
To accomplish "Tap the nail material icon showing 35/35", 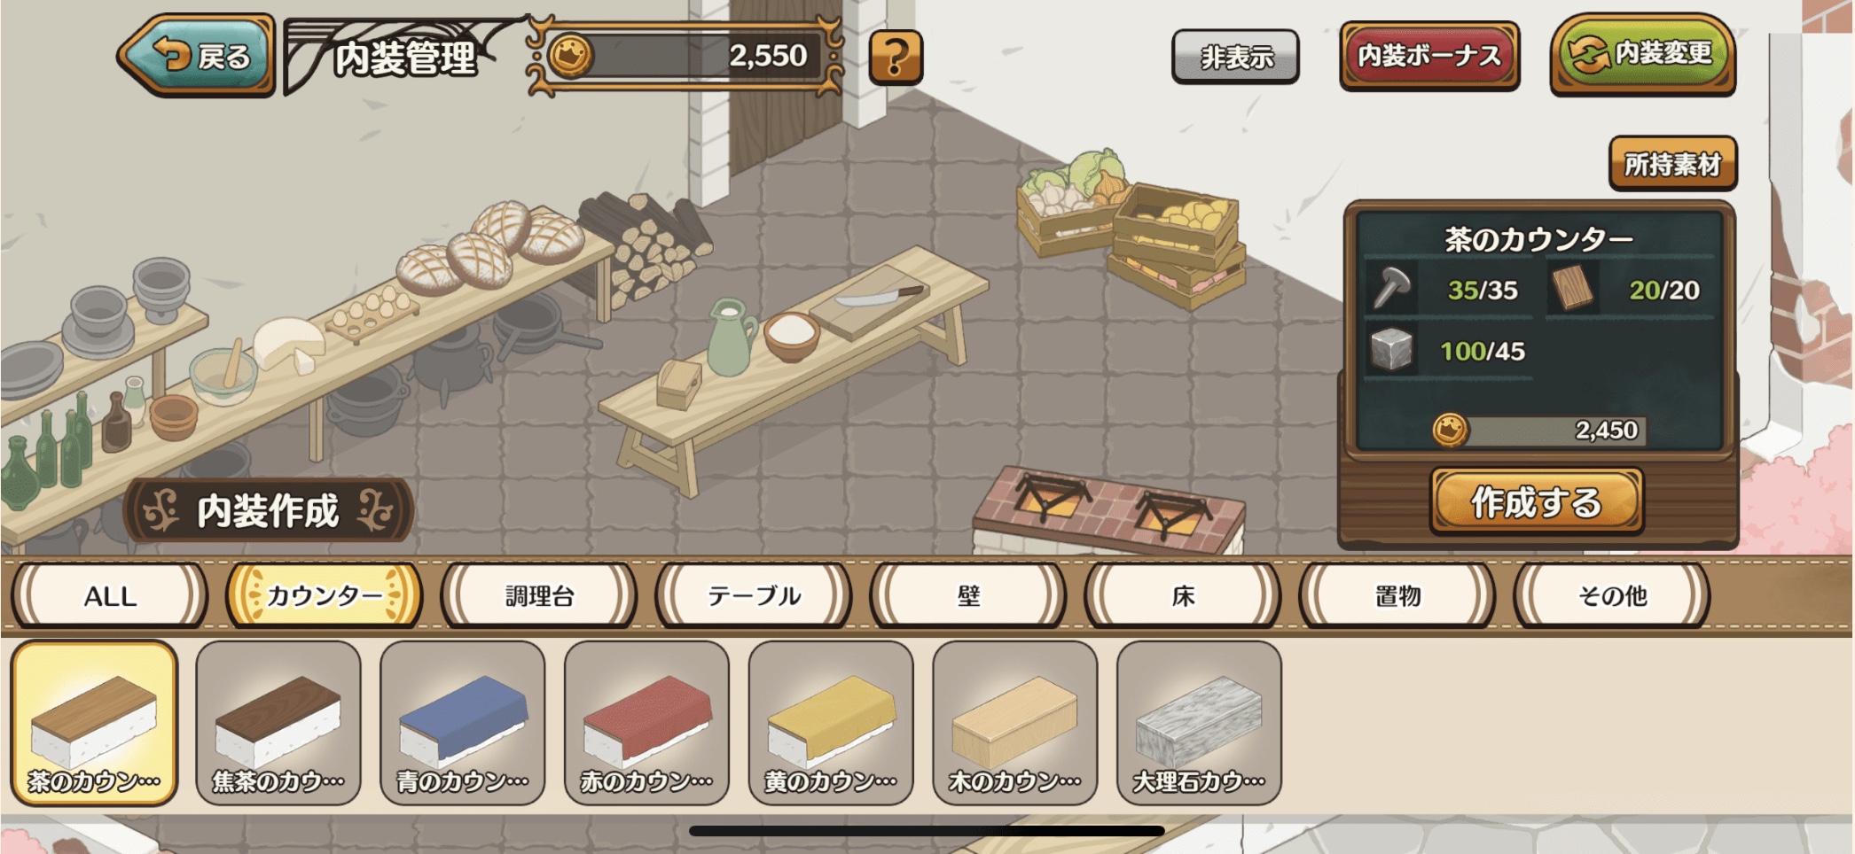I will (x=1392, y=288).
